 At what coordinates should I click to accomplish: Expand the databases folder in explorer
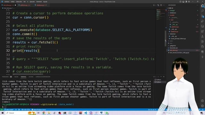point(173,13)
